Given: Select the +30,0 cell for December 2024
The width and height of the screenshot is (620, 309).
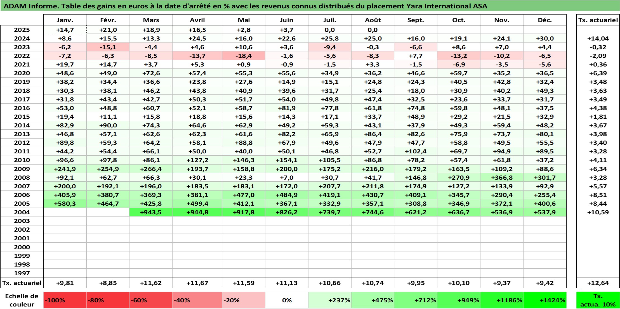Looking at the screenshot, I should coord(545,39).
